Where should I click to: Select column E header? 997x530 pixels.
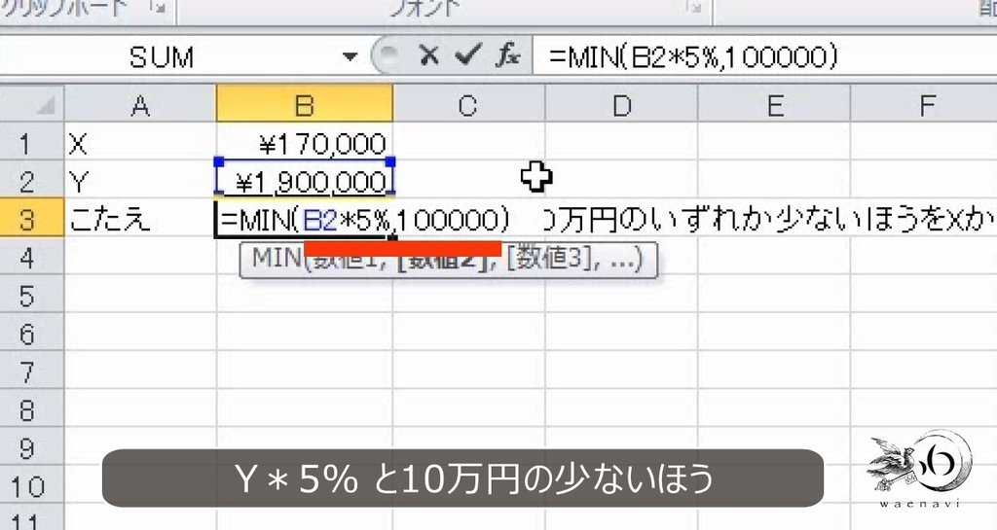point(774,105)
